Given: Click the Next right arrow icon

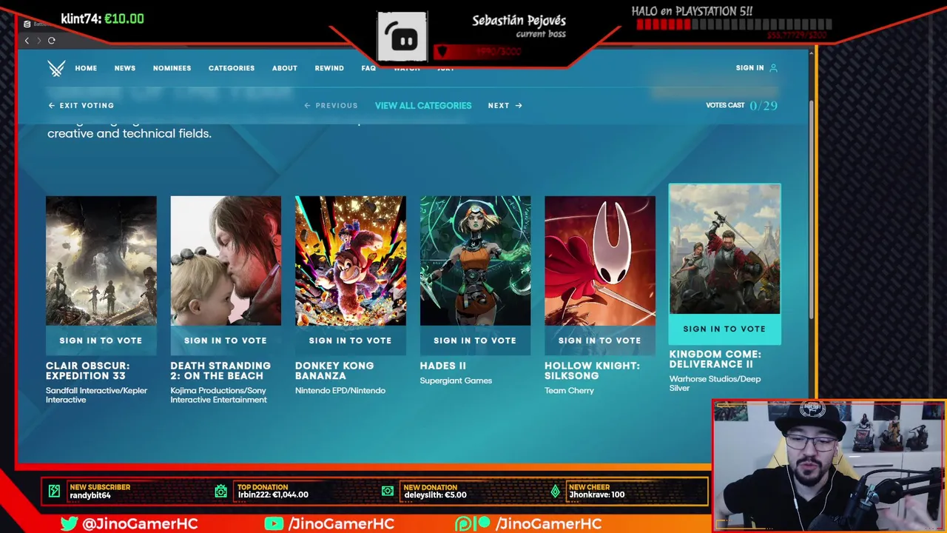Looking at the screenshot, I should [x=519, y=106].
